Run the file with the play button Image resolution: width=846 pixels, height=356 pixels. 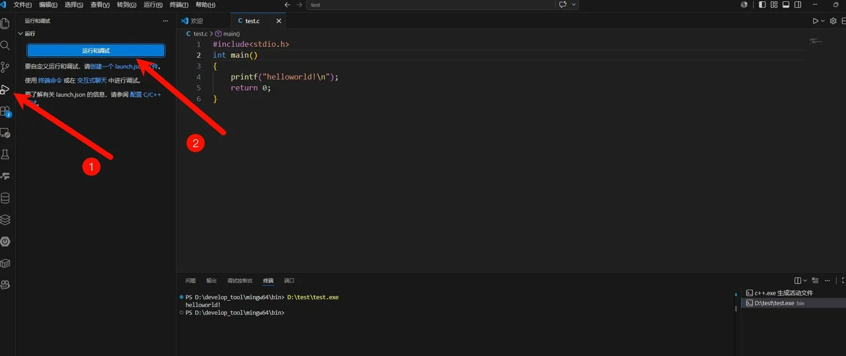click(815, 21)
